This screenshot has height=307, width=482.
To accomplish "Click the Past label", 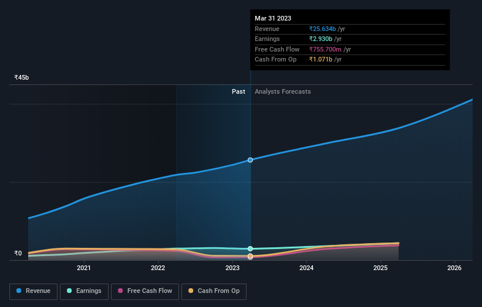I will click(x=238, y=92).
